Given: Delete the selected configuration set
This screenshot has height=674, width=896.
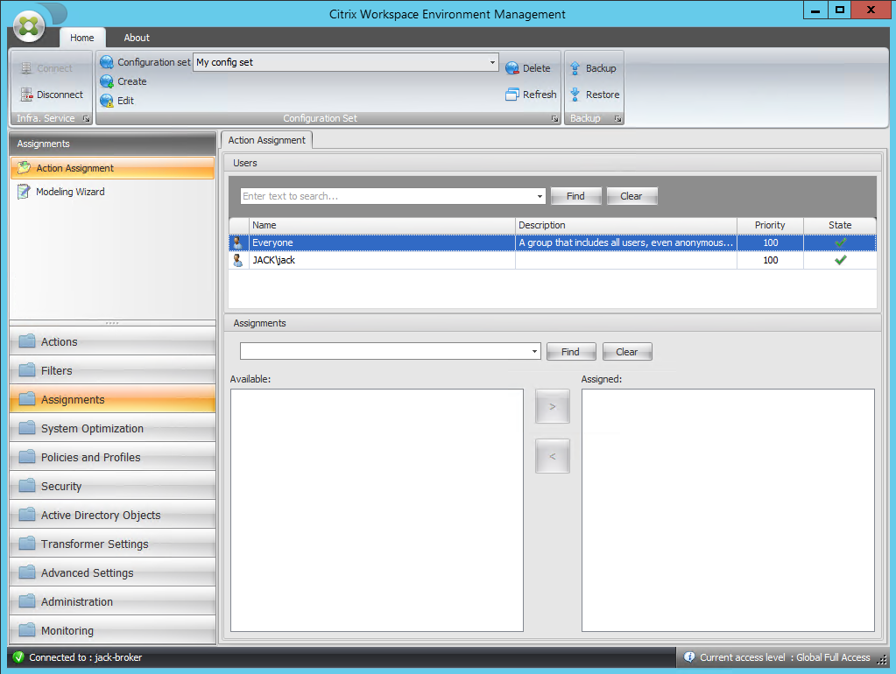Looking at the screenshot, I should (527, 67).
